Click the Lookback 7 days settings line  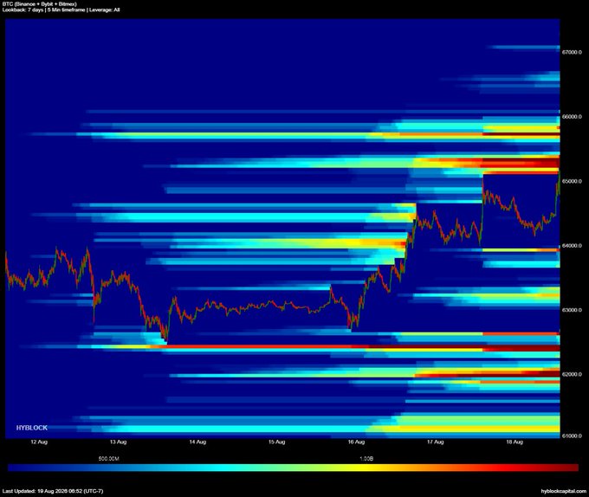point(61,10)
